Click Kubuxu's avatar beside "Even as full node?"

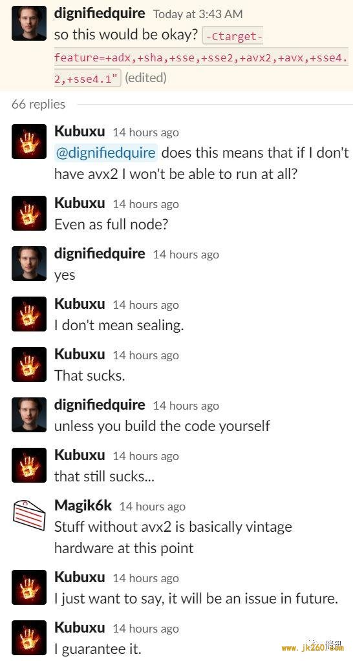pyautogui.click(x=29, y=213)
